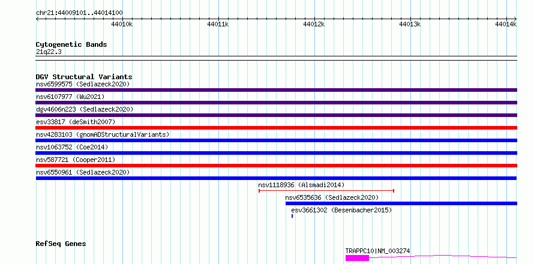Select the red bar for esv33817

pos(276,128)
